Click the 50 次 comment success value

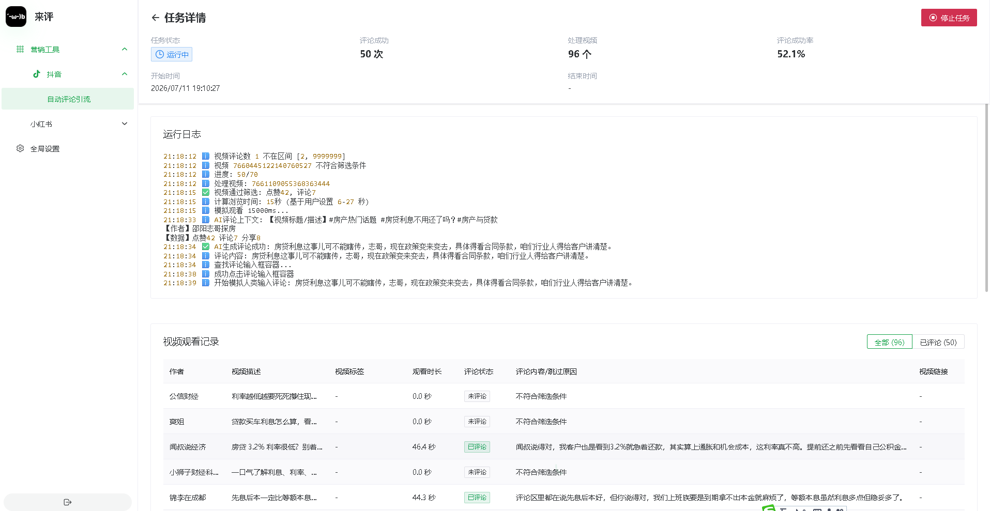click(372, 54)
